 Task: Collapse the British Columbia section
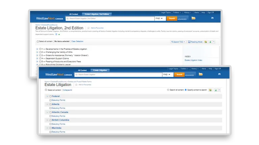(x=47, y=120)
